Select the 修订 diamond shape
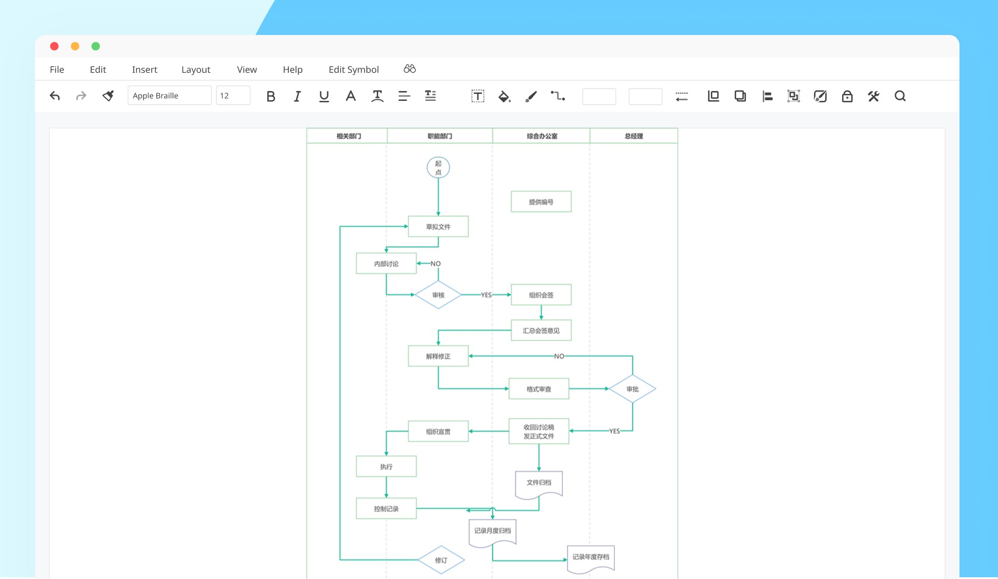The height and width of the screenshot is (579, 998). pos(441,560)
